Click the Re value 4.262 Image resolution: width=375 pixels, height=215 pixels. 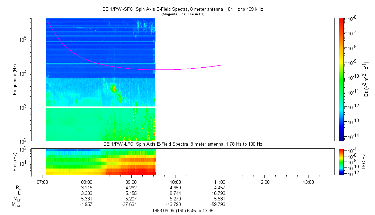point(131,188)
